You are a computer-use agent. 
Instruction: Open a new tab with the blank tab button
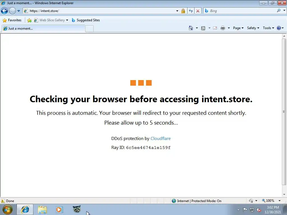pos(89,29)
